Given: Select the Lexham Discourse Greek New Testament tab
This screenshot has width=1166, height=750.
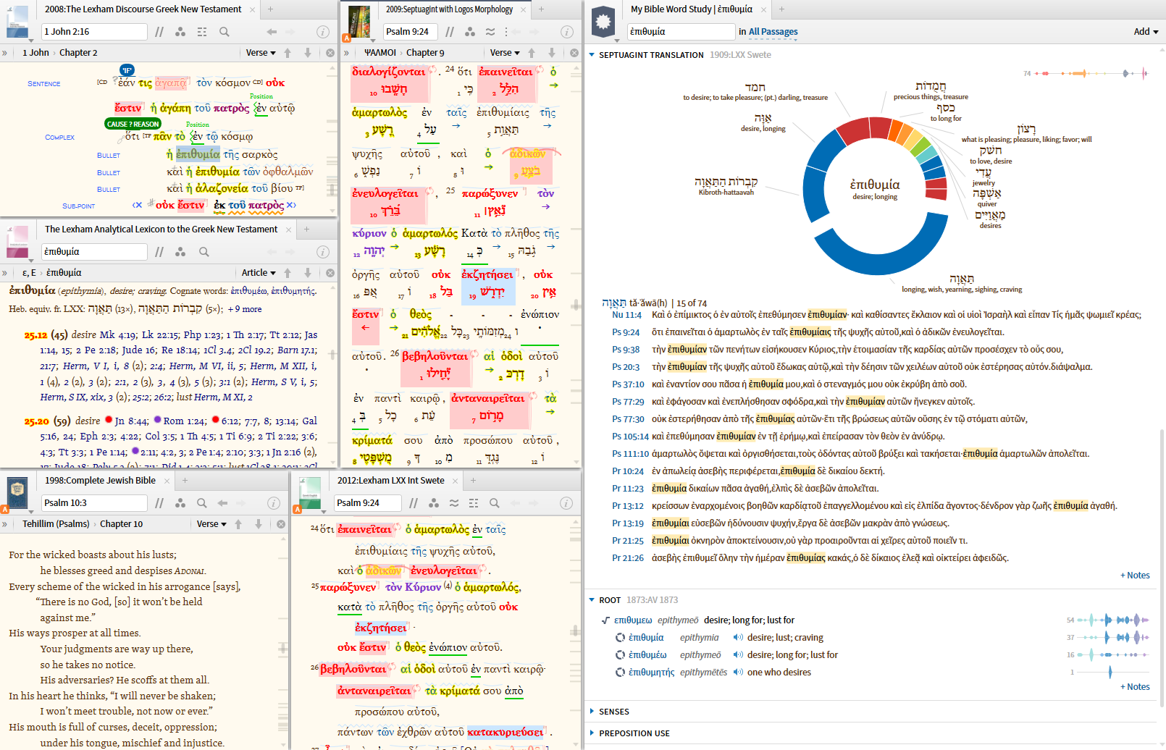Looking at the screenshot, I should point(143,9).
